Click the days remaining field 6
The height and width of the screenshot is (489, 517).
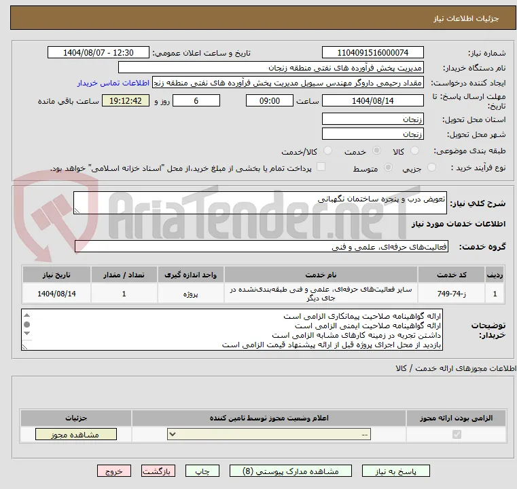(x=196, y=100)
